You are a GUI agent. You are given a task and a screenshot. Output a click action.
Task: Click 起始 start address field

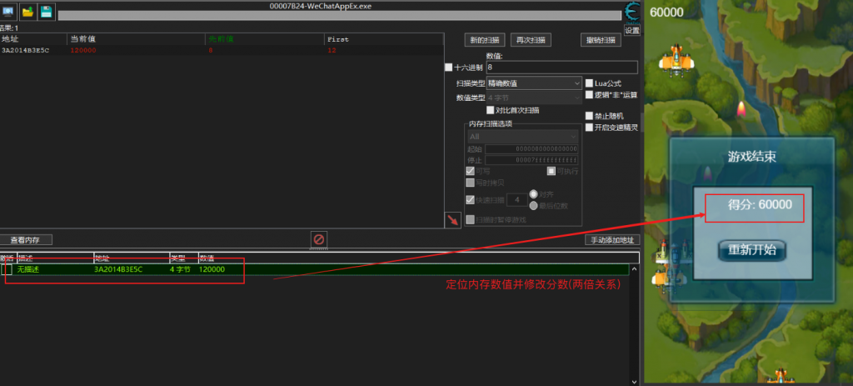(531, 149)
